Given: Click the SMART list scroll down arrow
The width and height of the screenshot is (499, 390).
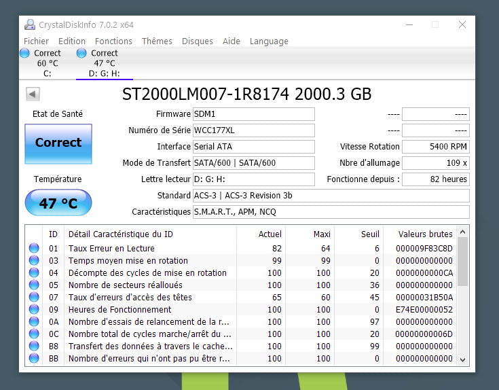Looking at the screenshot, I should click(x=463, y=359).
